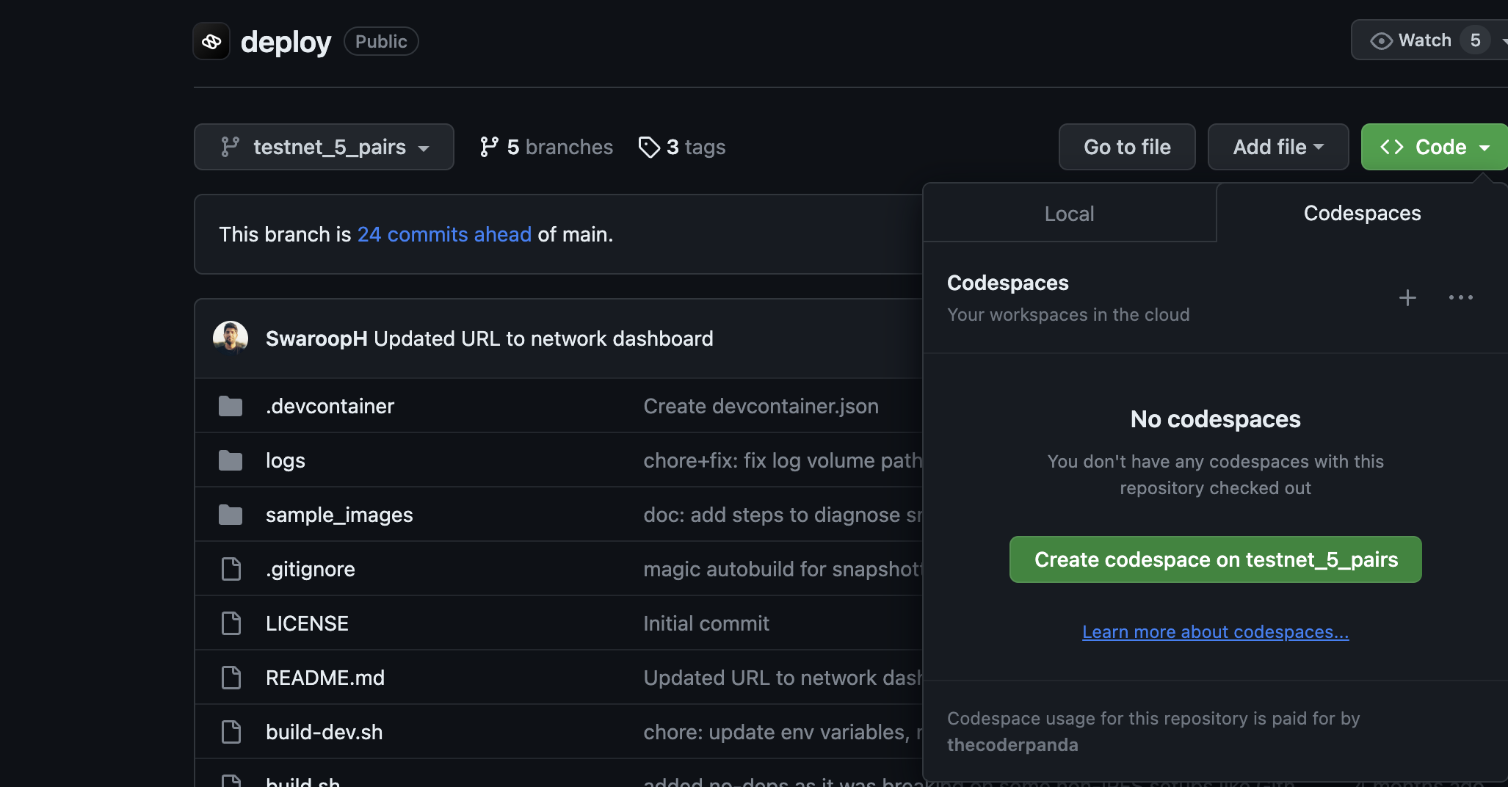Click the deploy repository name

286,42
